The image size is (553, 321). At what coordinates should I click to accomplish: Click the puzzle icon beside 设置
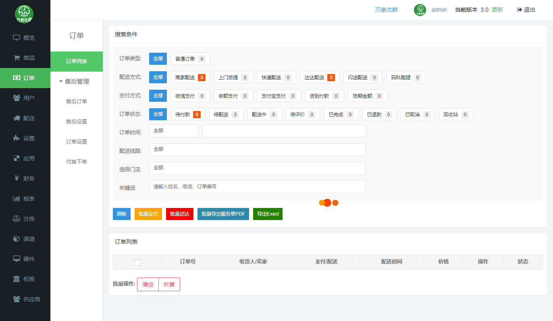[17, 138]
